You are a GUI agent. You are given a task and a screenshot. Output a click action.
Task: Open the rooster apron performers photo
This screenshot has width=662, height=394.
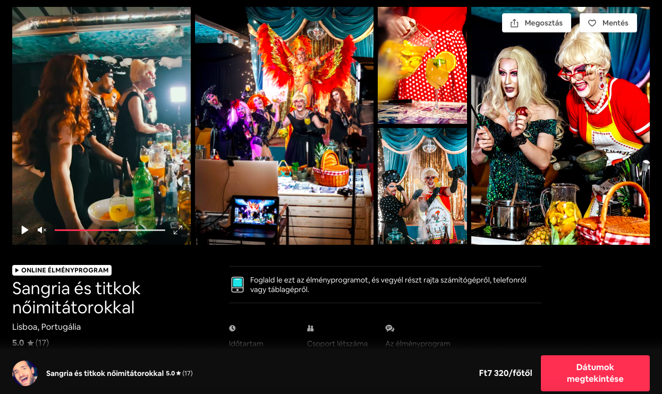tap(422, 186)
